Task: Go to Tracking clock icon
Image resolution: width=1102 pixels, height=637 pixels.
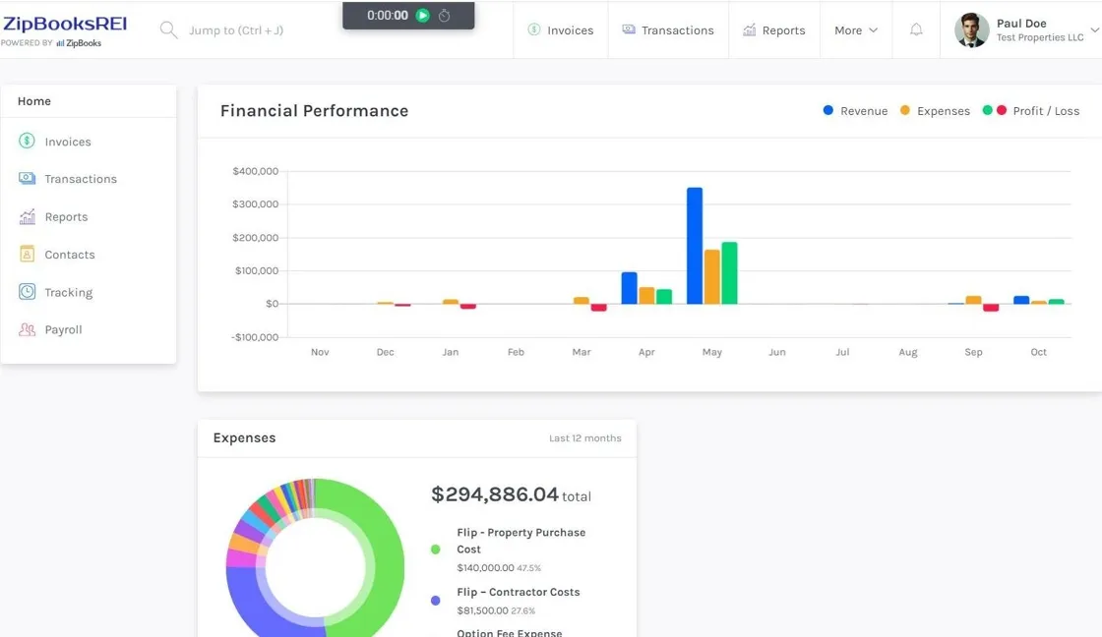Action: pyautogui.click(x=27, y=291)
